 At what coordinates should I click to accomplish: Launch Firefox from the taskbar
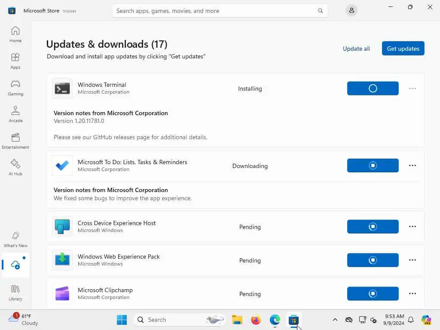click(x=256, y=320)
